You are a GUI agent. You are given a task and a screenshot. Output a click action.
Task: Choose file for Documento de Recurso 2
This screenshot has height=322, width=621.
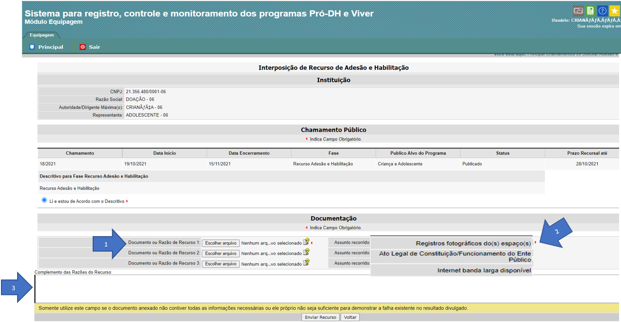220,254
